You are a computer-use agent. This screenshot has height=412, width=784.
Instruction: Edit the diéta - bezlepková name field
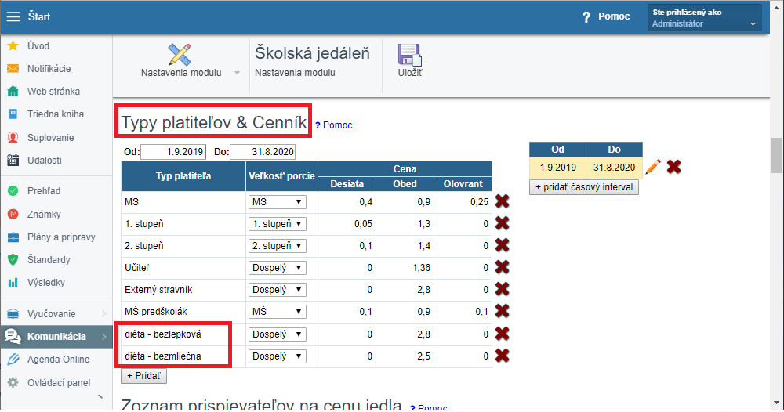click(x=183, y=334)
